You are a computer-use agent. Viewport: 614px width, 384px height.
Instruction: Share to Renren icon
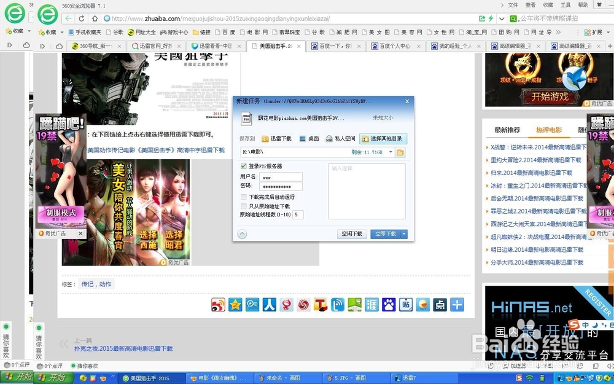pos(270,305)
